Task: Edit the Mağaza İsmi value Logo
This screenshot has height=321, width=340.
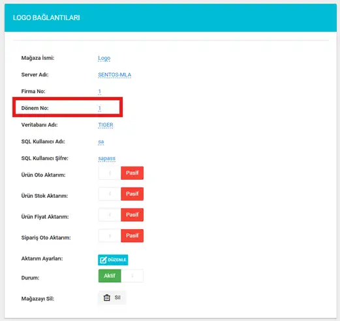Action: 104,58
